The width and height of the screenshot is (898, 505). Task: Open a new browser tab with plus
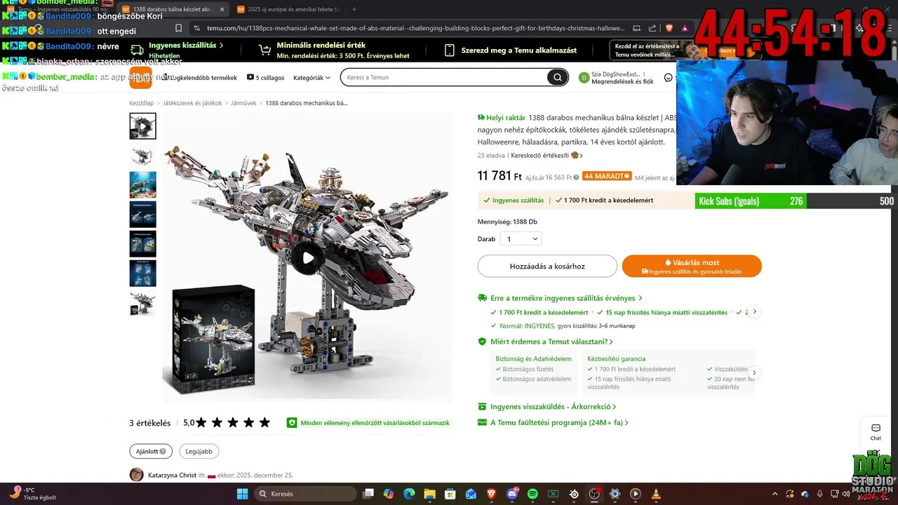pos(354,9)
